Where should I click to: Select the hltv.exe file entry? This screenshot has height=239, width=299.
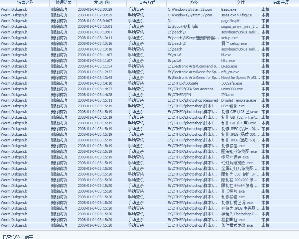click(x=228, y=61)
